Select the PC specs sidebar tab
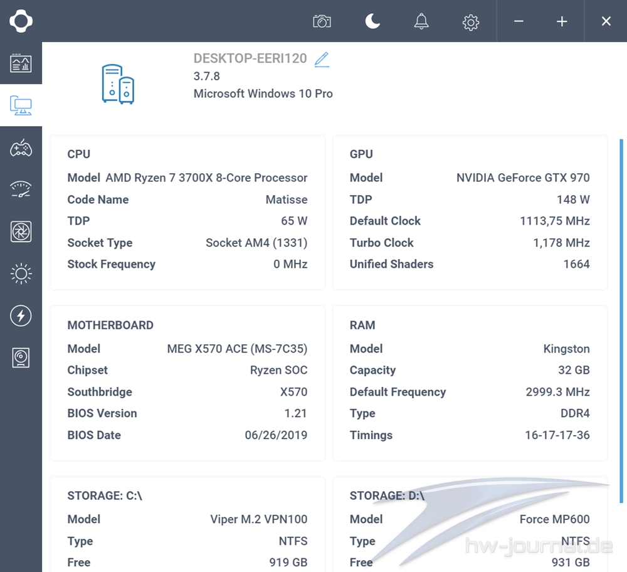 pyautogui.click(x=21, y=105)
